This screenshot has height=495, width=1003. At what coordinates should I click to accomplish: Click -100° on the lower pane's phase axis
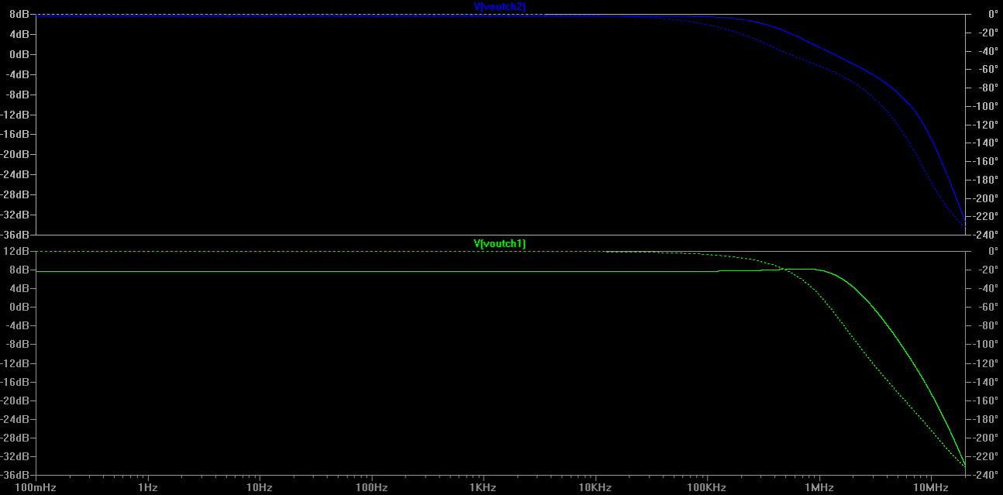[985, 344]
